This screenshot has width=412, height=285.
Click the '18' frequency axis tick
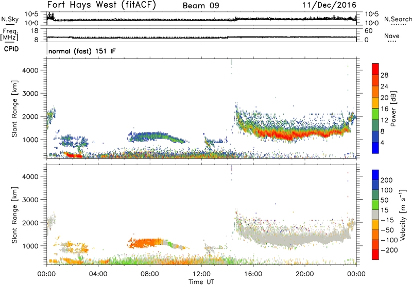(x=35, y=31)
